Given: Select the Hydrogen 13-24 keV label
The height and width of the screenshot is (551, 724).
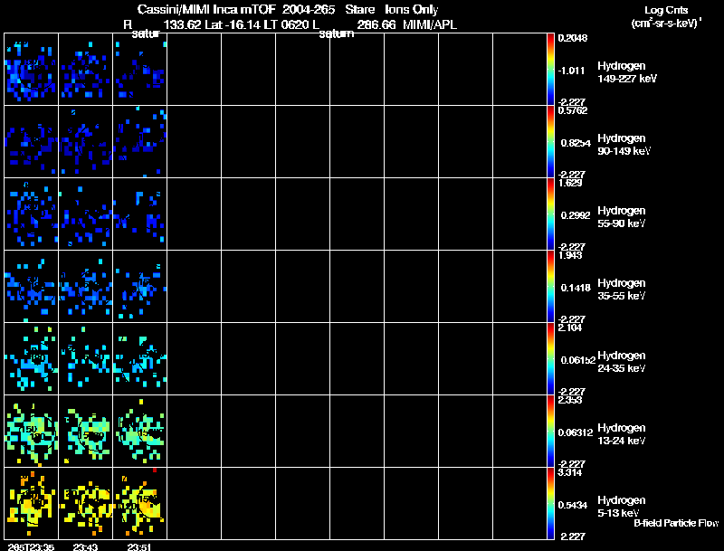Looking at the screenshot, I should click(622, 434).
